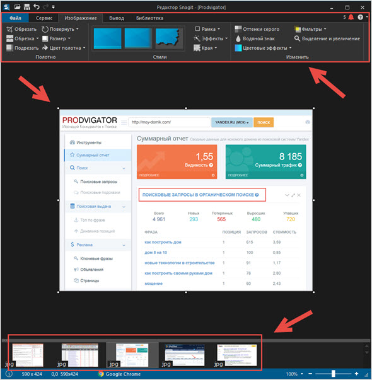Select the first jpg thumbnail in the tray
Viewport: 372px width, 380px height.
pos(28,355)
